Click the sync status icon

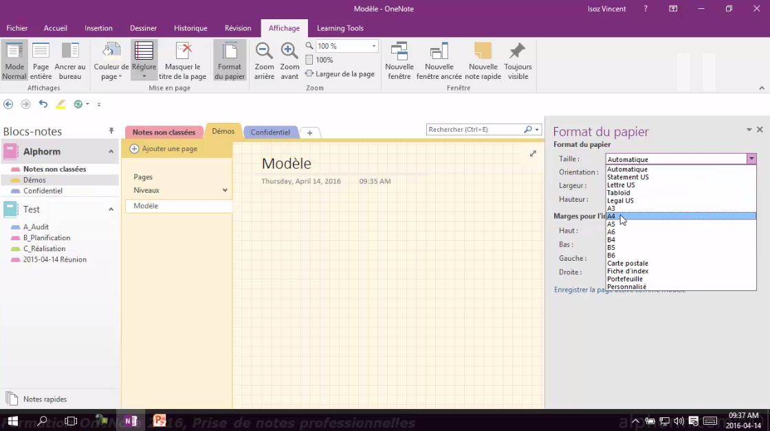[78, 104]
